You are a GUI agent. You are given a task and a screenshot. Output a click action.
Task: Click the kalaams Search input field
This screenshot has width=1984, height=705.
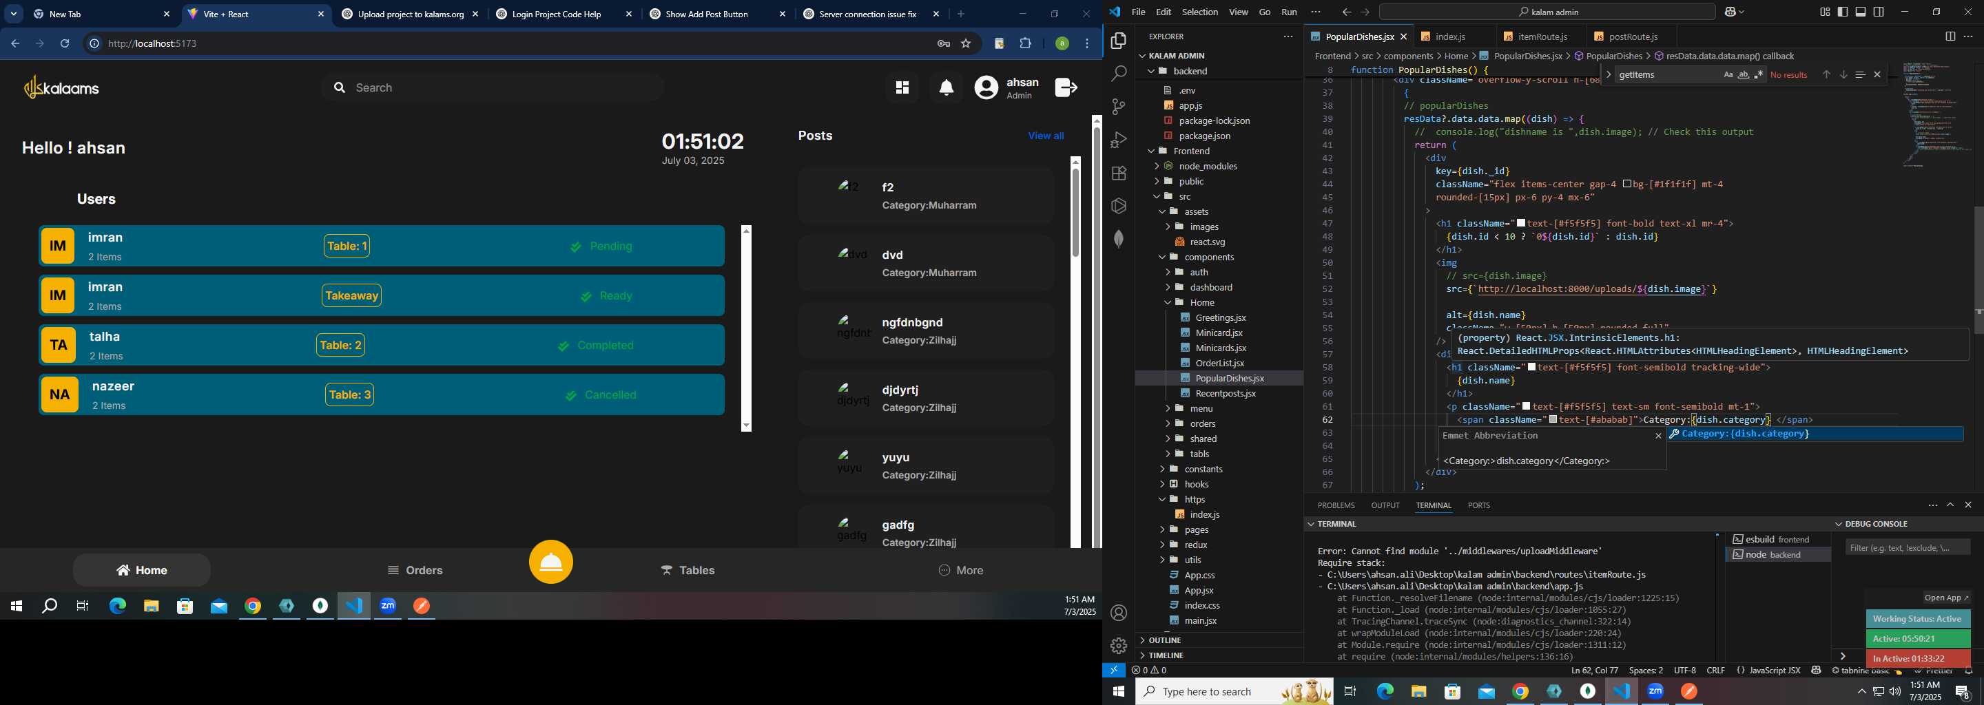coord(493,87)
